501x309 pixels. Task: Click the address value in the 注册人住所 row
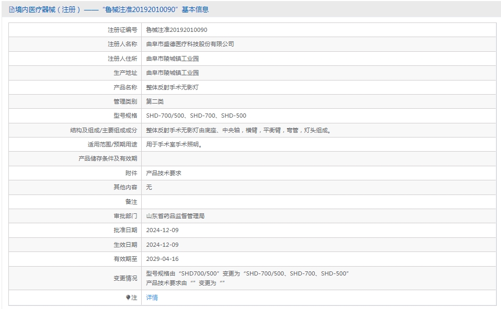click(173, 59)
